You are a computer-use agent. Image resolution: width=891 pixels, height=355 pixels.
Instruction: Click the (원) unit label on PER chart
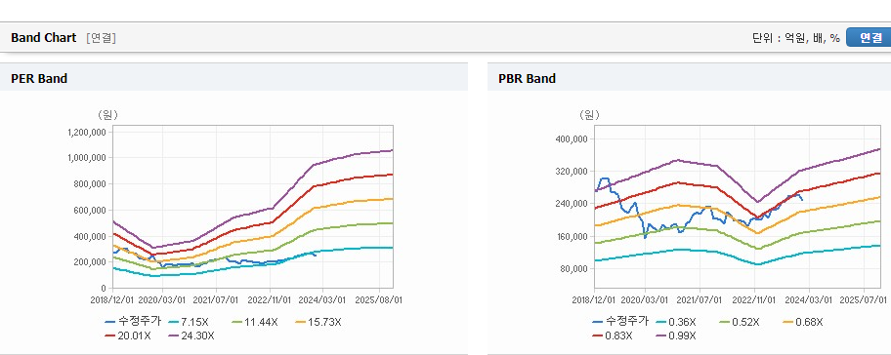[x=107, y=115]
